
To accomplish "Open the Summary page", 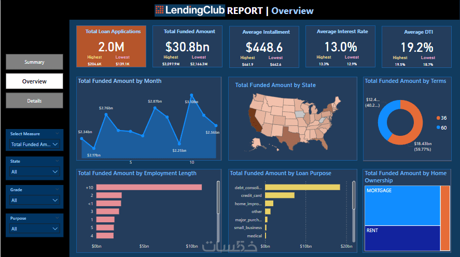I will coord(34,62).
